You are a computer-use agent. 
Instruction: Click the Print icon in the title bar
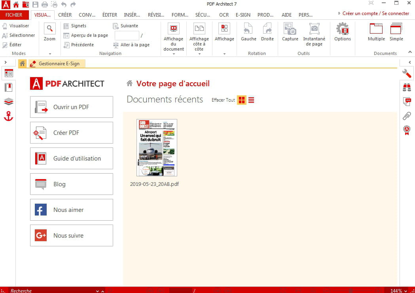pyautogui.click(x=45, y=4)
